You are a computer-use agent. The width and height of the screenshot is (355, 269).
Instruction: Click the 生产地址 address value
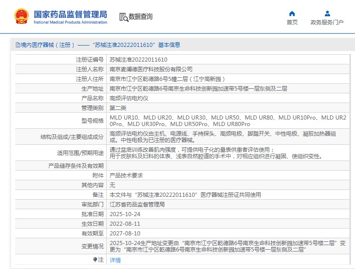coord(198,89)
